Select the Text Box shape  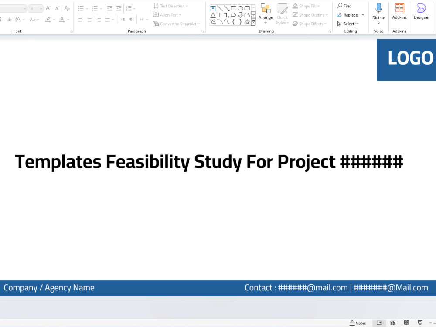pyautogui.click(x=213, y=8)
